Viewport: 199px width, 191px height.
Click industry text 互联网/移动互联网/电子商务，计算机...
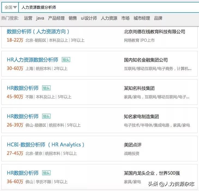(x=158, y=69)
